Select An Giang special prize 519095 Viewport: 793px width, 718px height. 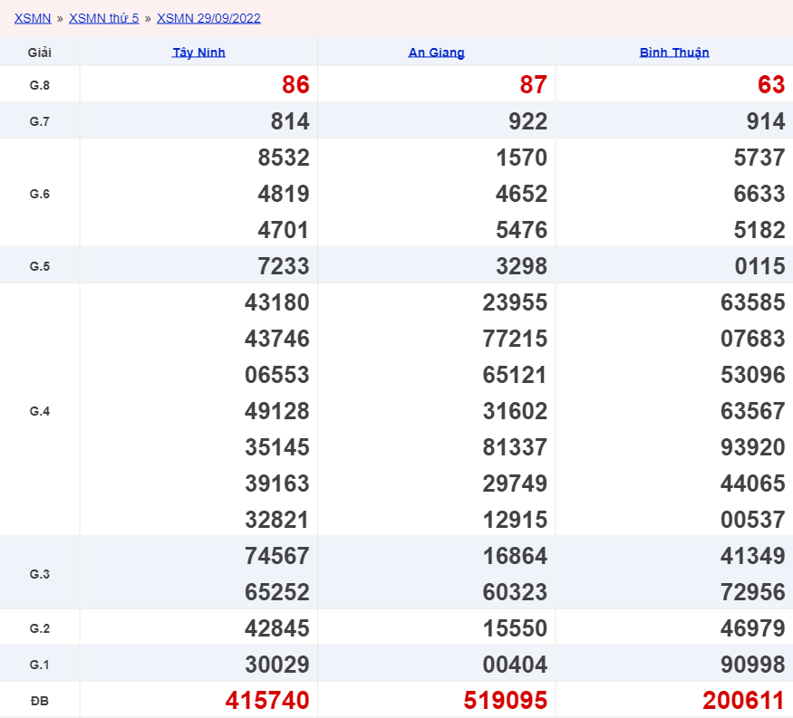[505, 700]
